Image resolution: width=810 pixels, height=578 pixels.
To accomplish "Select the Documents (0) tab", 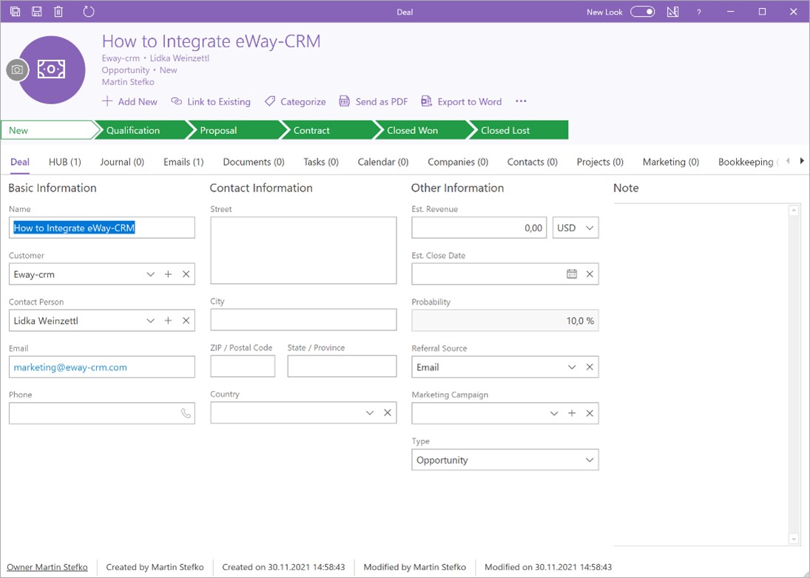I will [x=254, y=162].
